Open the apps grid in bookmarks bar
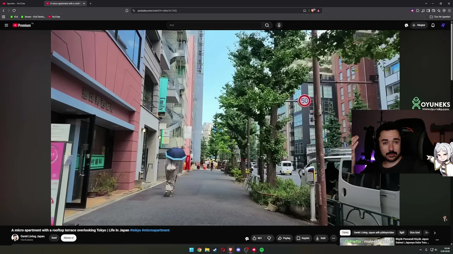Screen dimensions: 453x254 (x=4, y=17)
